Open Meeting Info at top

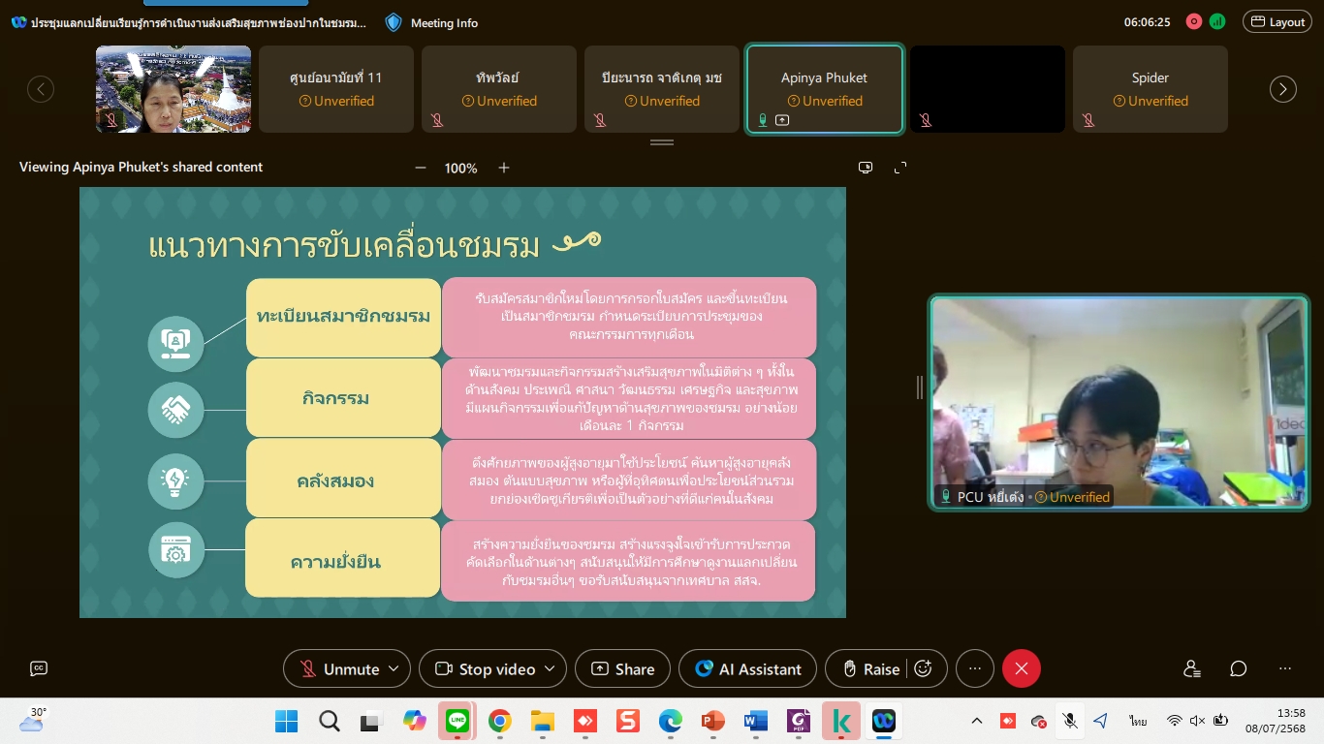coord(432,22)
